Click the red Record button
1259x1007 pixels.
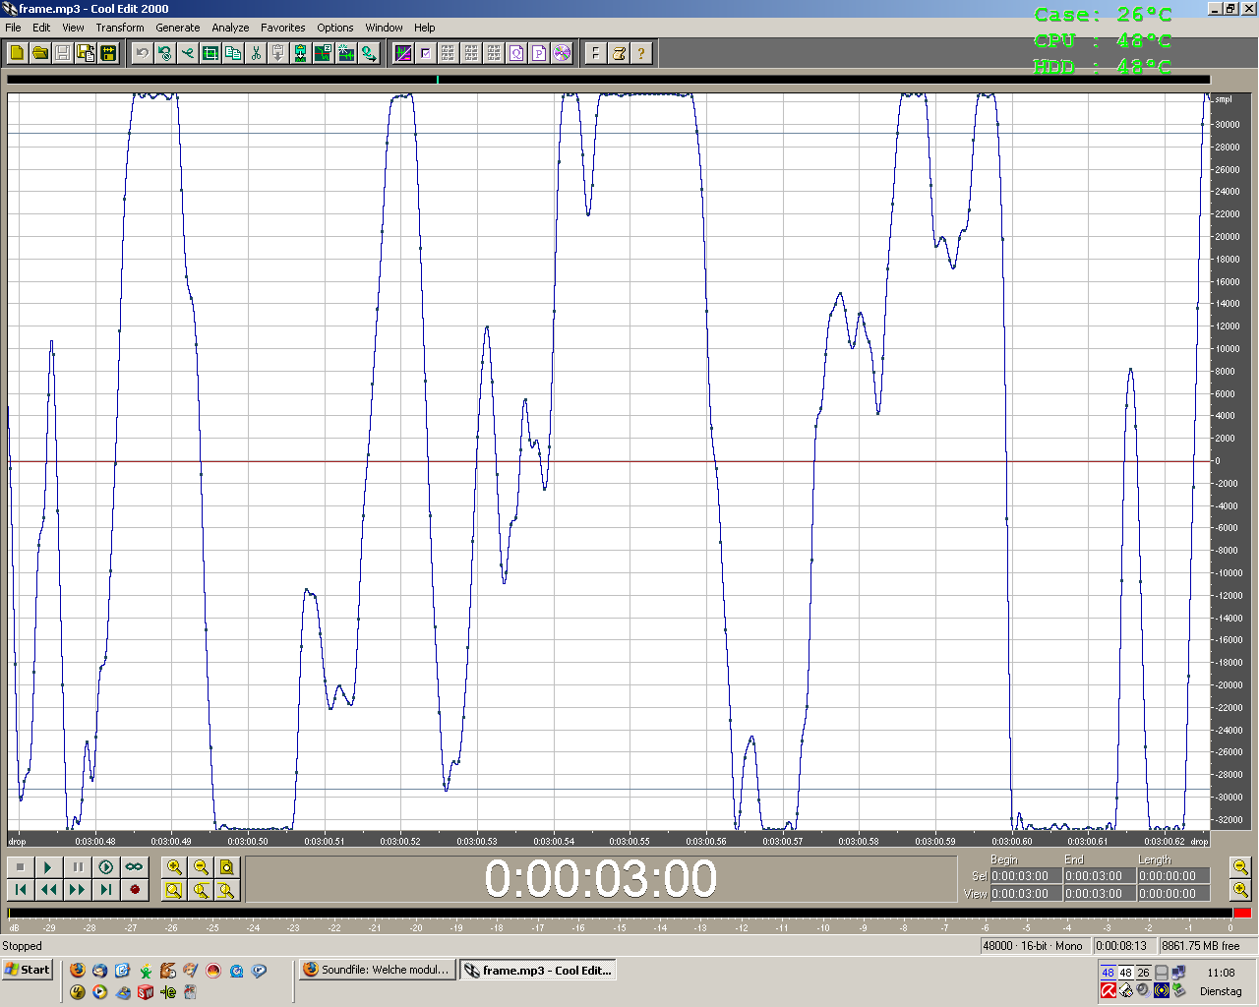tap(134, 890)
